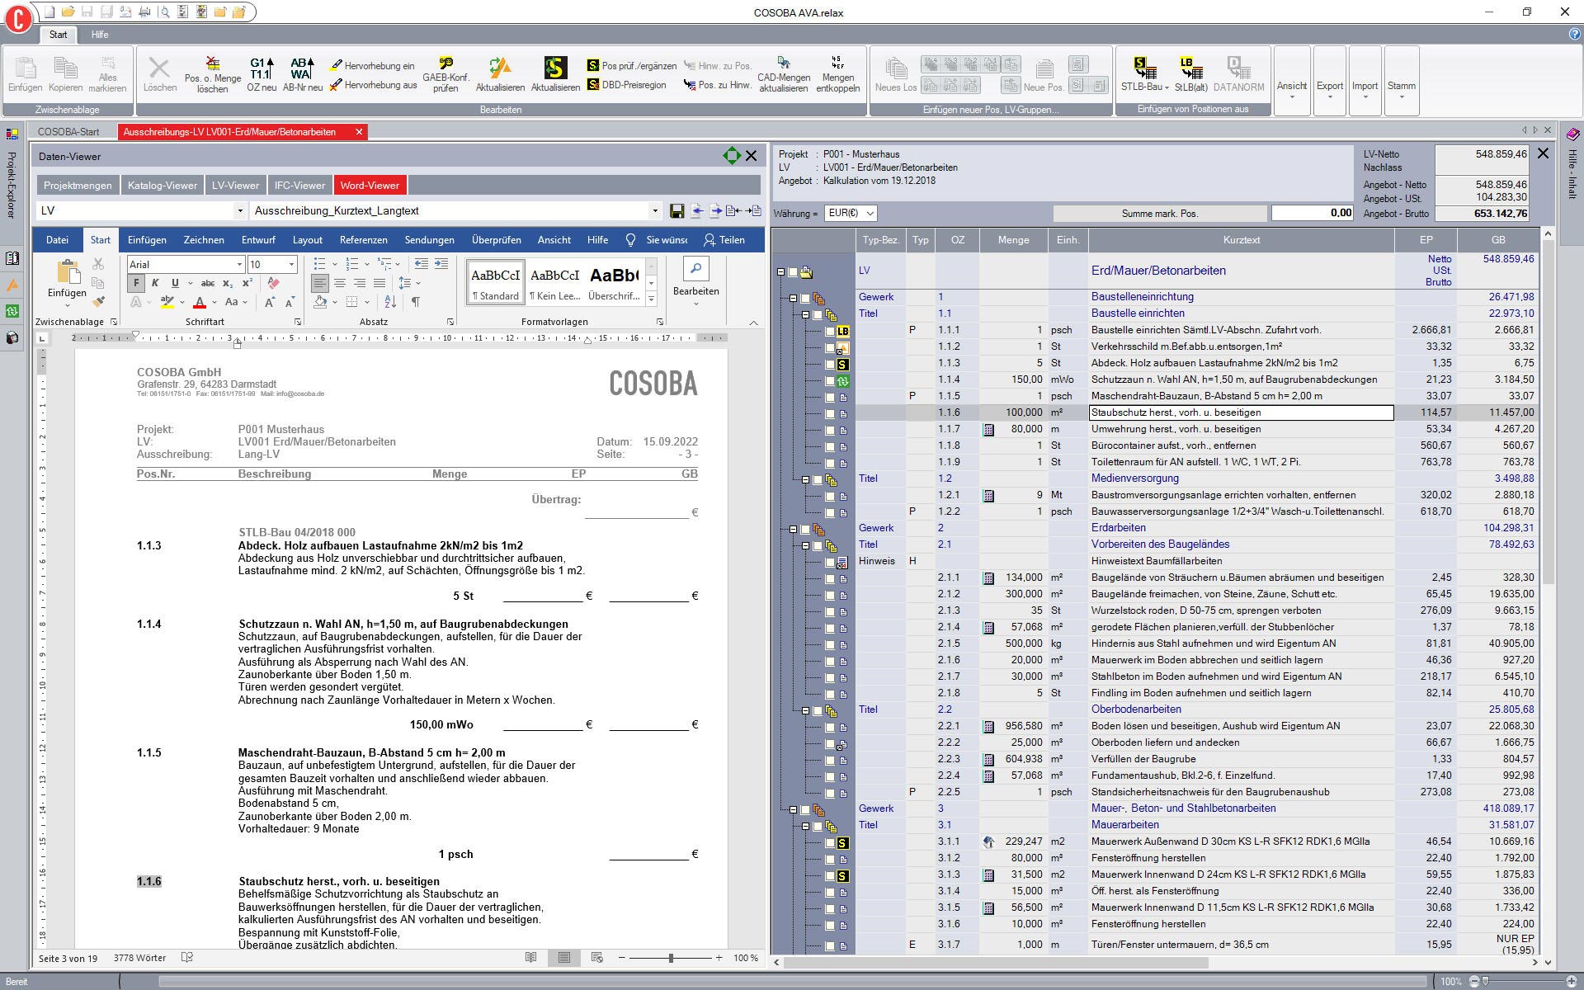This screenshot has width=1584, height=990.
Task: Toggle checkbox for position 2.1.3
Action: point(830,612)
